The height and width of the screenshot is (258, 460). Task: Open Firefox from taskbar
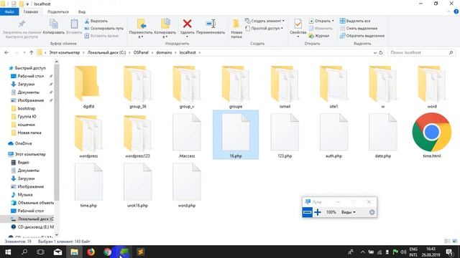tap(91, 252)
